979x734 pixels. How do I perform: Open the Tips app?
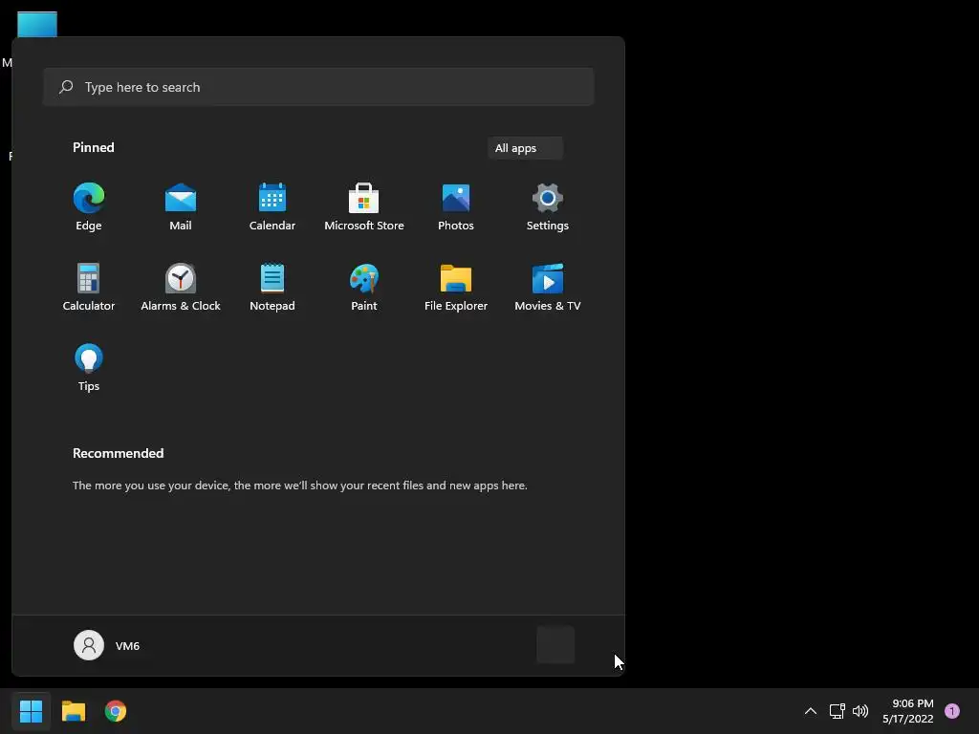click(89, 368)
